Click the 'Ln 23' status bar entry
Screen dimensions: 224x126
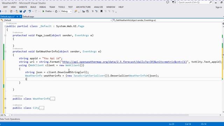click(171, 124)
